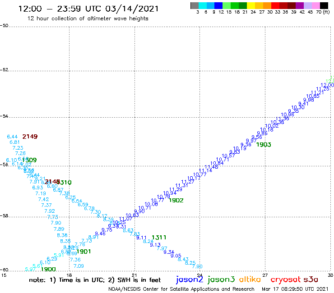
Task: Click the 11.31 wave height value
Action: click(x=181, y=186)
